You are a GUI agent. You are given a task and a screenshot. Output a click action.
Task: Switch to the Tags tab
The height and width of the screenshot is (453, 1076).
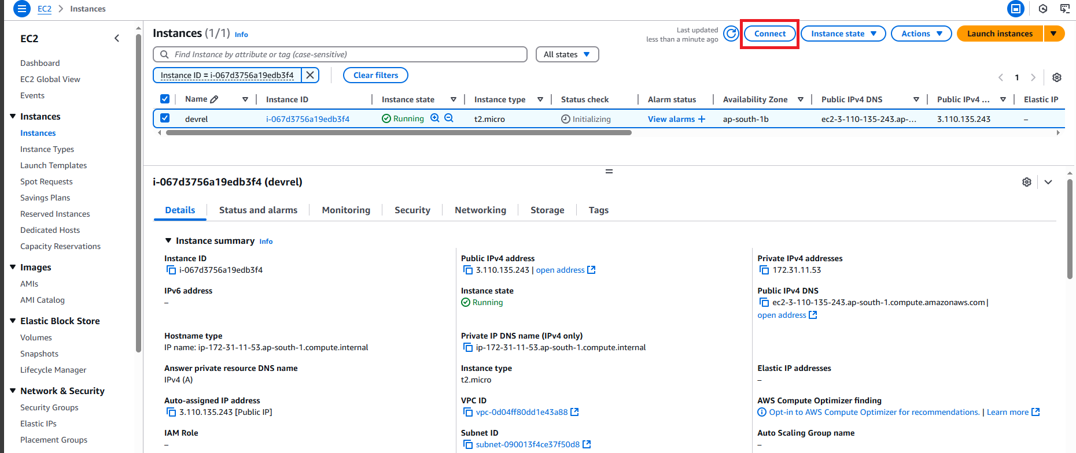click(x=599, y=210)
